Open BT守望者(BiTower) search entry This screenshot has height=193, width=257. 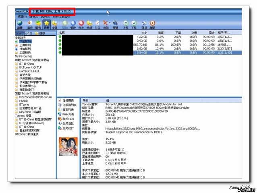pyautogui.click(x=32, y=123)
